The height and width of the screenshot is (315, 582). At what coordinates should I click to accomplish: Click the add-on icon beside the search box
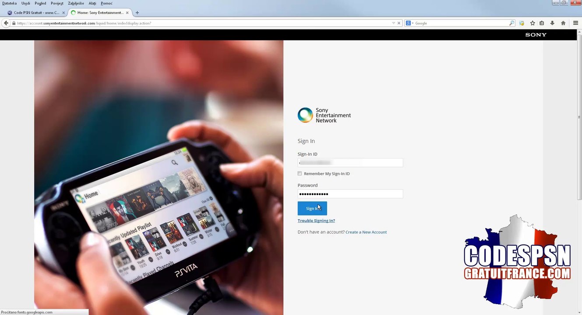[x=522, y=23]
